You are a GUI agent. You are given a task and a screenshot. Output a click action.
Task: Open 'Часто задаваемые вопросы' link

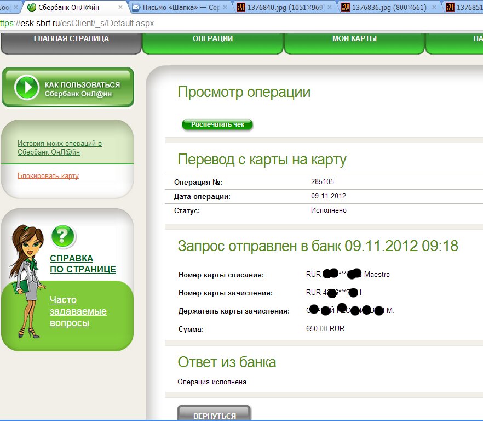tap(78, 311)
